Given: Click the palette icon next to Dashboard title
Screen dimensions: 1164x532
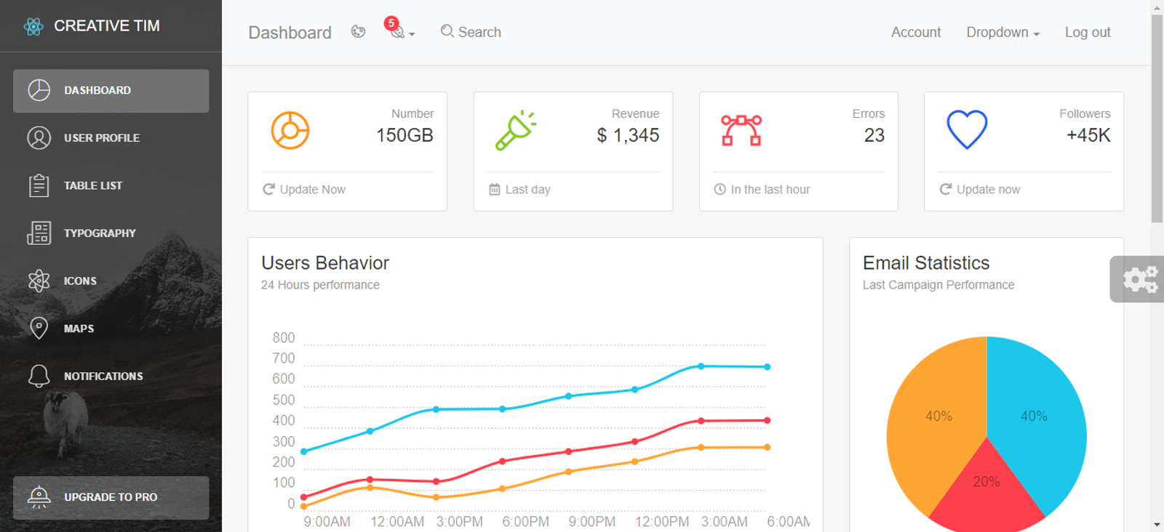Looking at the screenshot, I should [358, 31].
